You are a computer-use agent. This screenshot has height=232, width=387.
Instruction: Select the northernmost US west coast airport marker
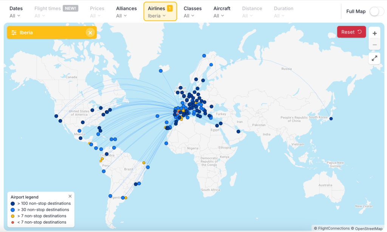tap(56, 116)
